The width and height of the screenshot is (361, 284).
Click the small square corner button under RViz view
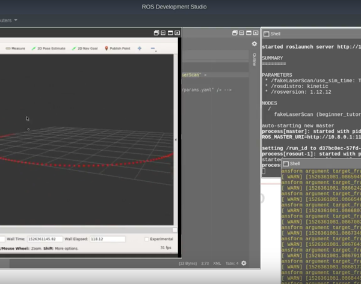pos(175,230)
